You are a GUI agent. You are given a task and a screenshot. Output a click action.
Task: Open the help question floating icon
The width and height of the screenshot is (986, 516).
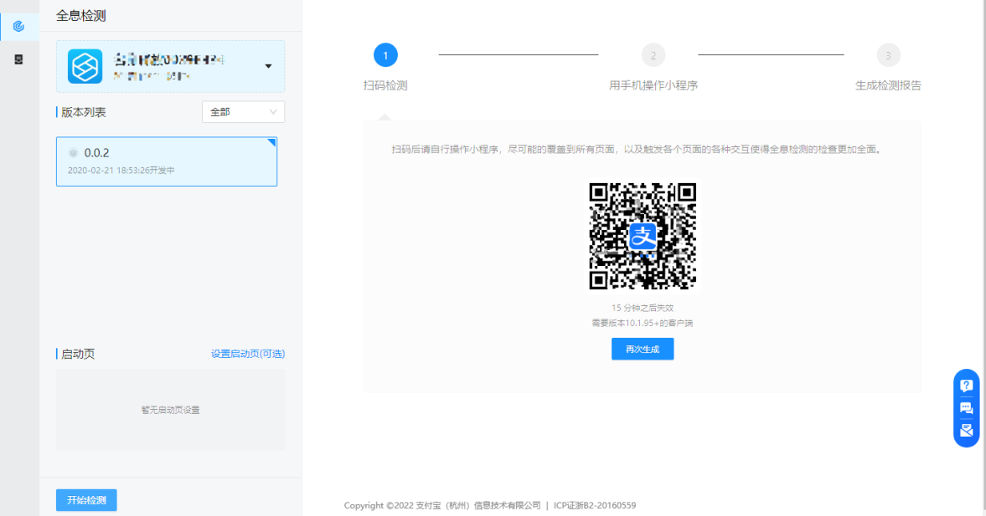pos(967,386)
